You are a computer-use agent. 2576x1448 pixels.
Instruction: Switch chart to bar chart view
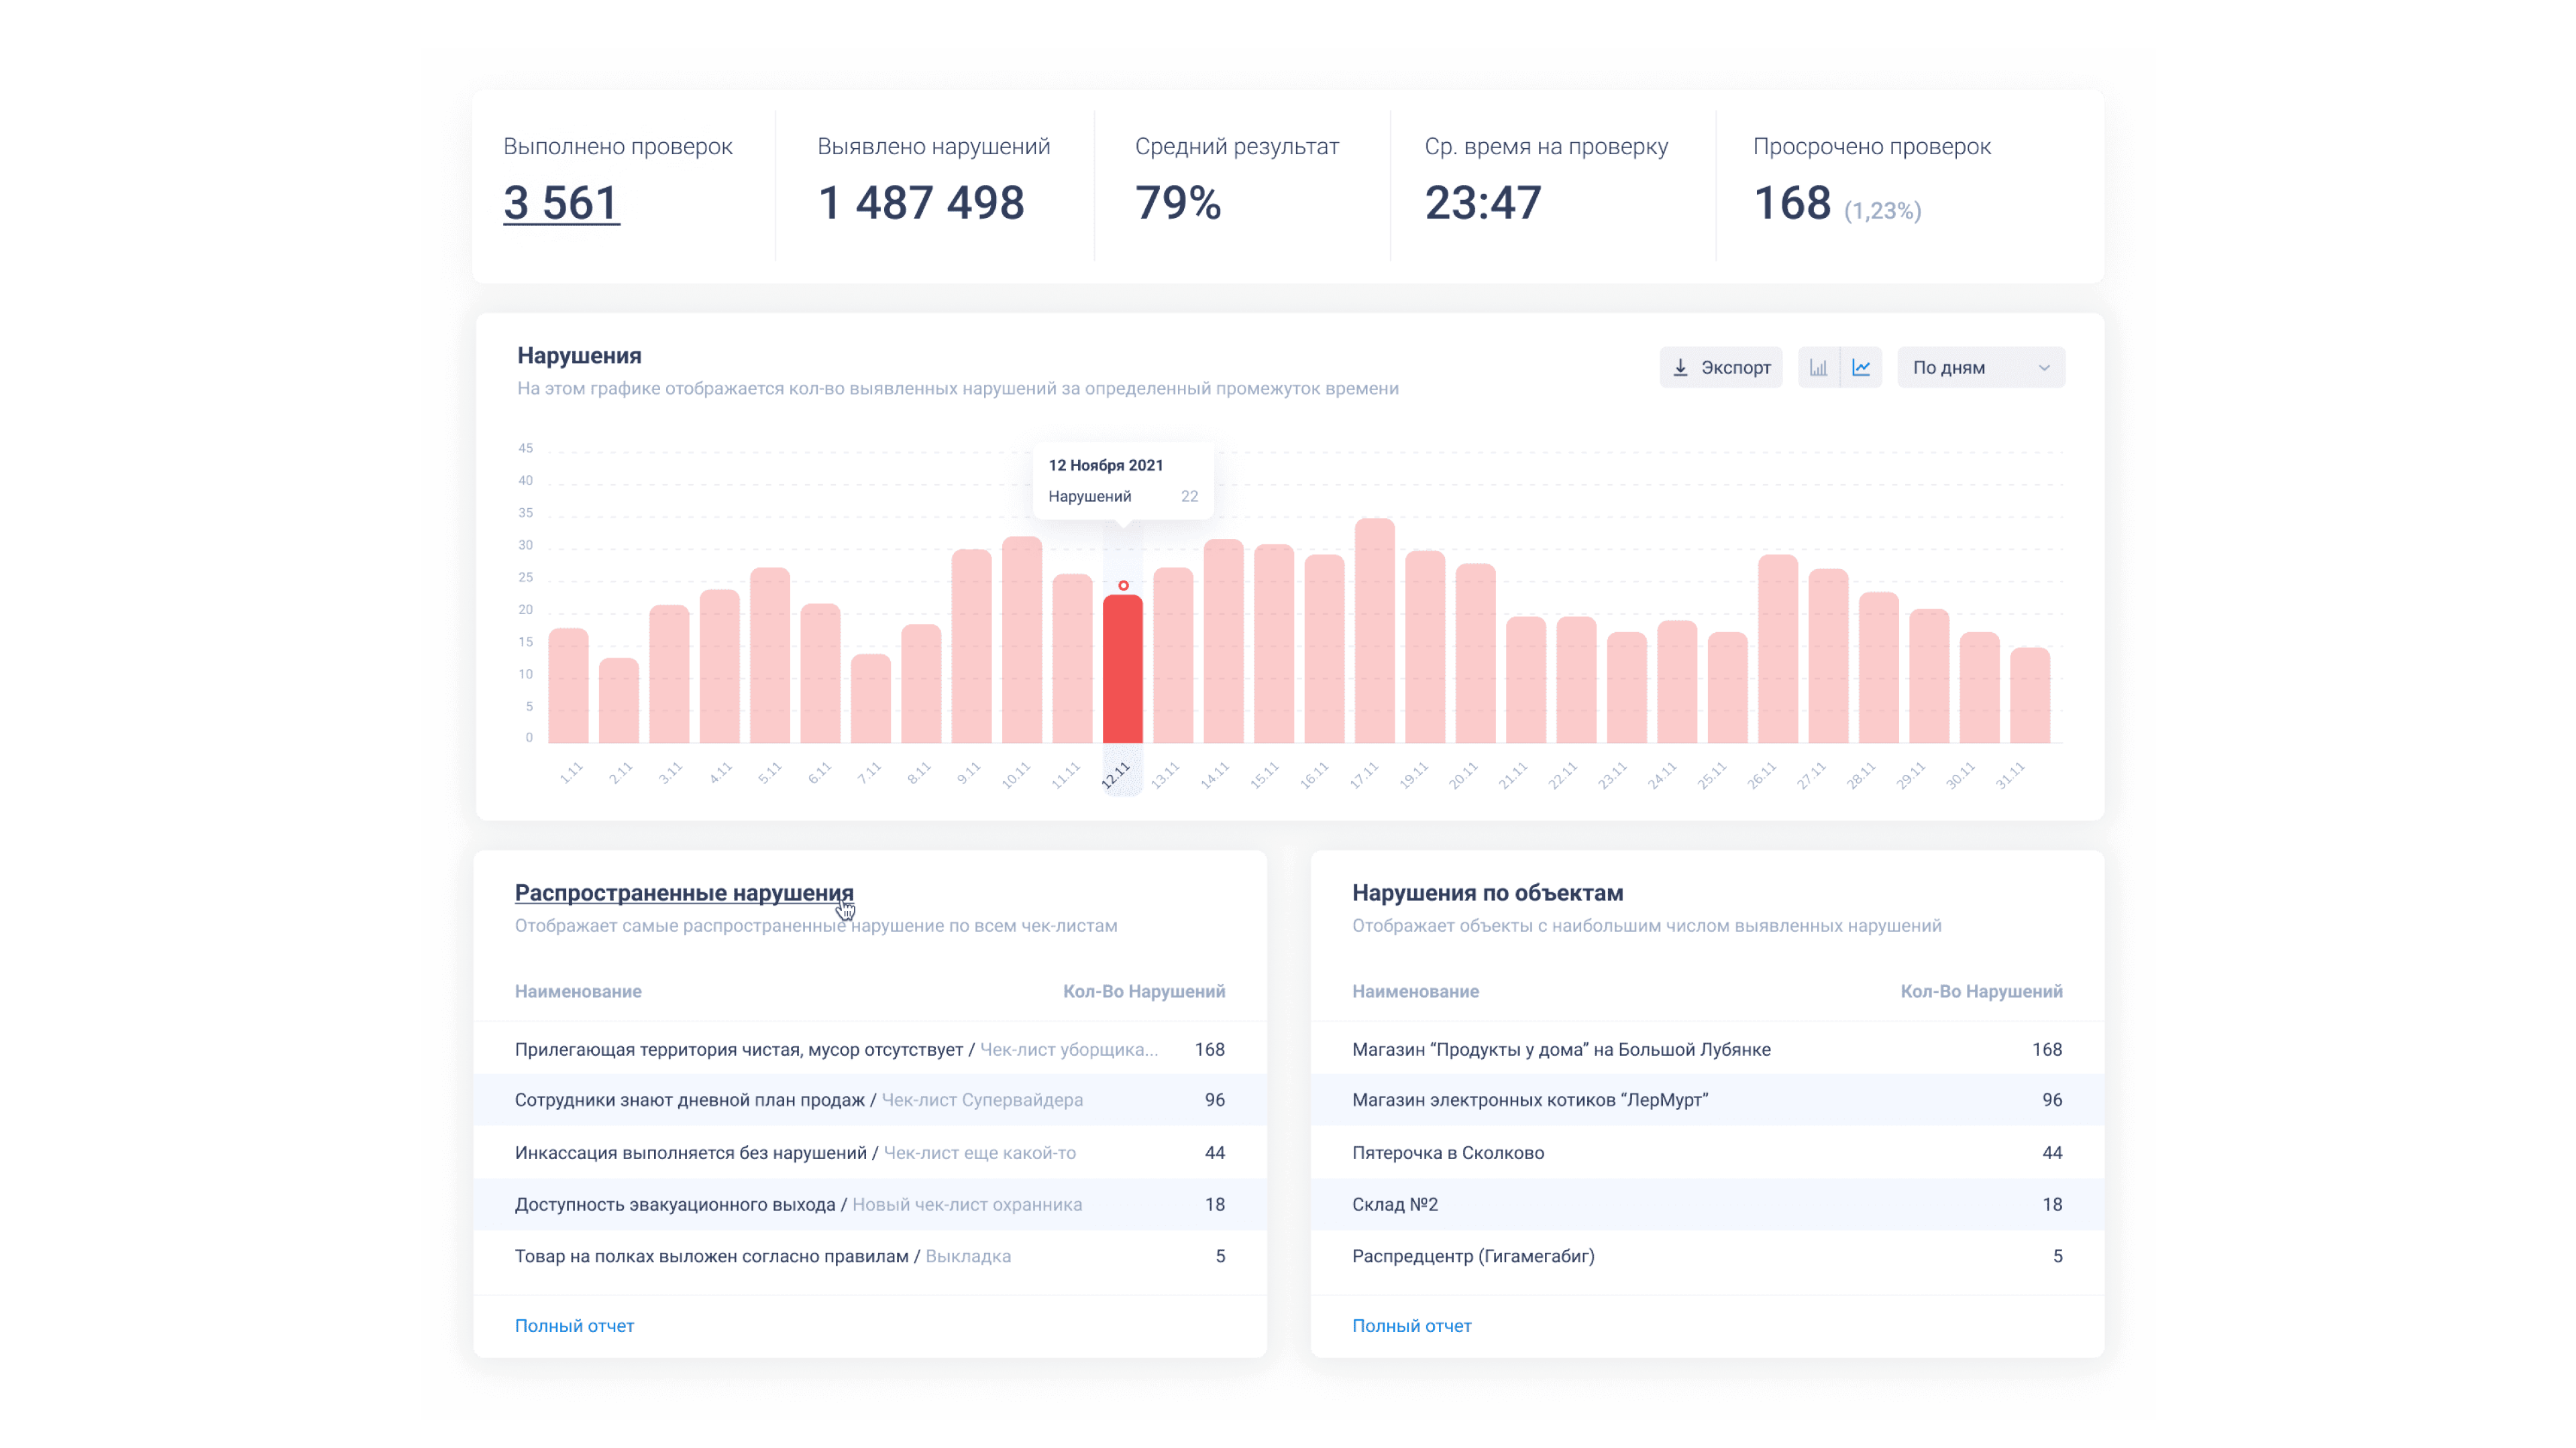tap(1818, 368)
